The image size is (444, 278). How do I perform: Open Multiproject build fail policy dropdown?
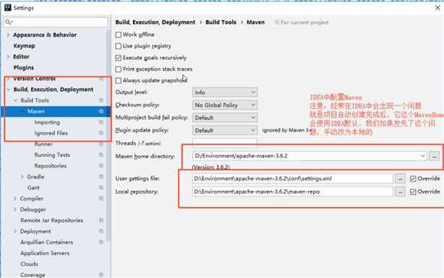click(x=225, y=118)
